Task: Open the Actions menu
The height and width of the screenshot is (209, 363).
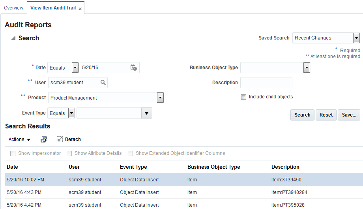Action: coord(19,139)
